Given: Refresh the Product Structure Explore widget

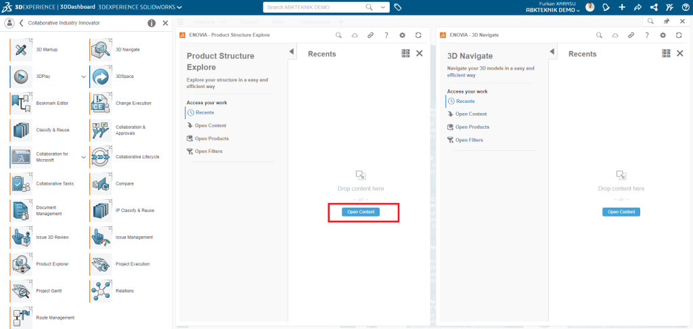Looking at the screenshot, I should click(x=418, y=35).
